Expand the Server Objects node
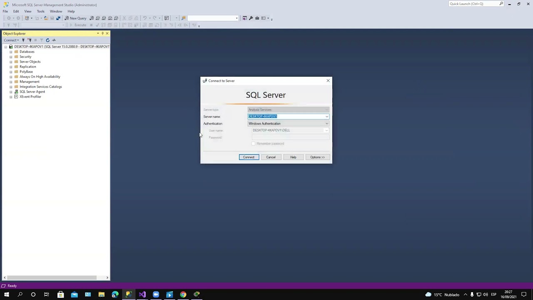This screenshot has height=300, width=533. [x=11, y=62]
